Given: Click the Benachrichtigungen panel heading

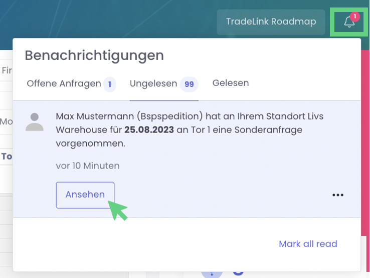Looking at the screenshot, I should pos(94,55).
